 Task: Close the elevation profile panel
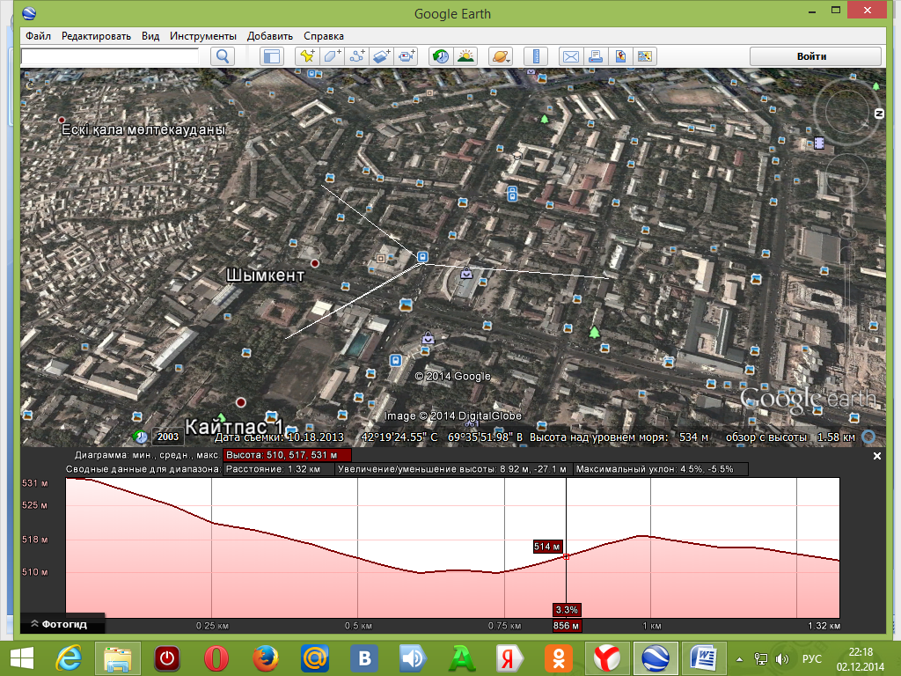pyautogui.click(x=877, y=456)
